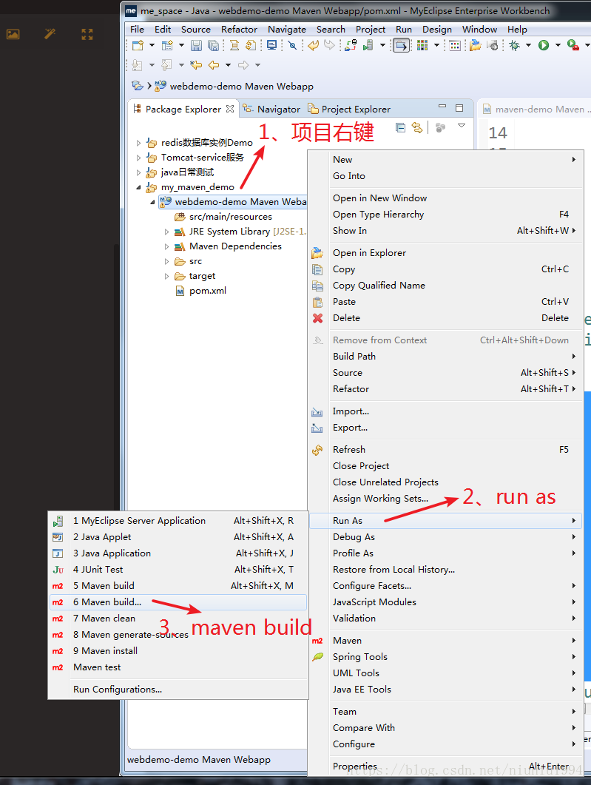Click Debug As in context menu
Screen dimensions: 591x785
(x=445, y=537)
